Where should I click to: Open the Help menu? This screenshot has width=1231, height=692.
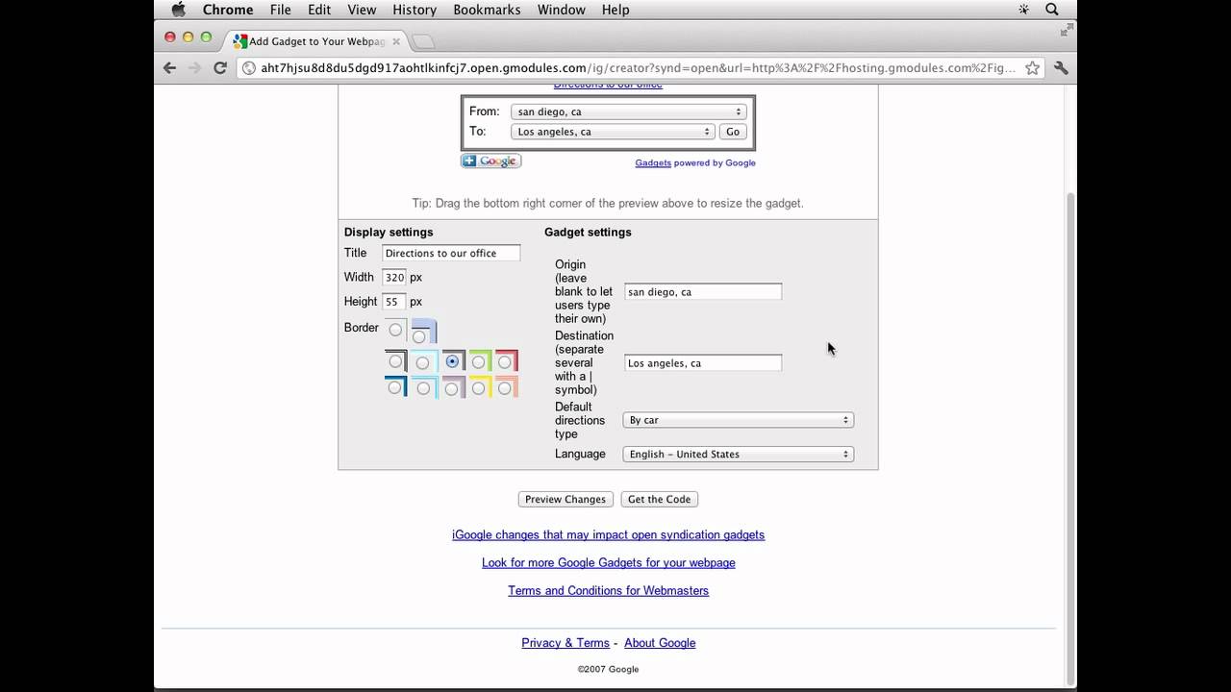click(x=615, y=10)
